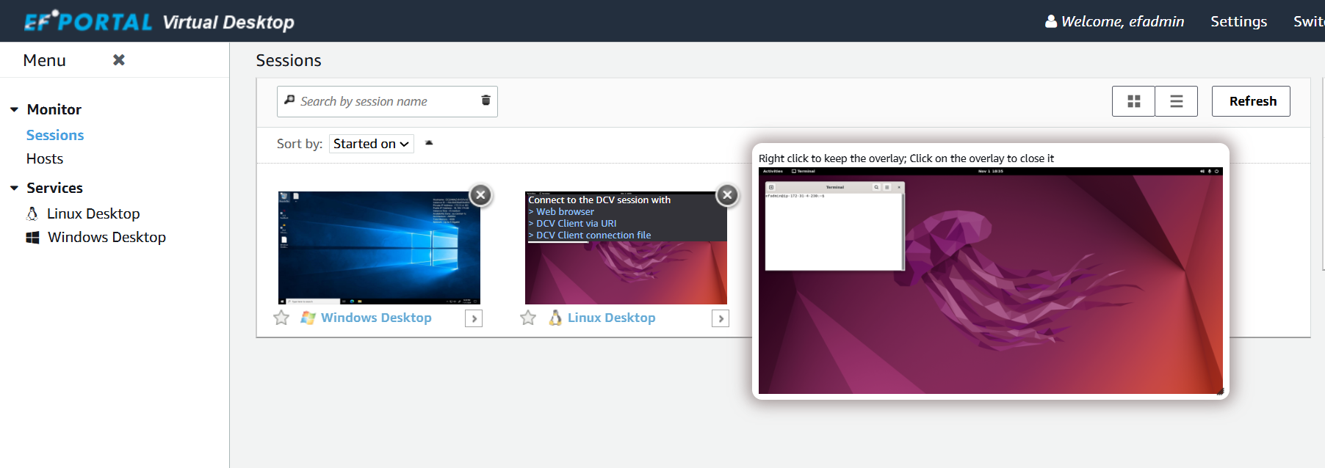Toggle sort order direction arrow
The height and width of the screenshot is (468, 1325).
pos(429,143)
